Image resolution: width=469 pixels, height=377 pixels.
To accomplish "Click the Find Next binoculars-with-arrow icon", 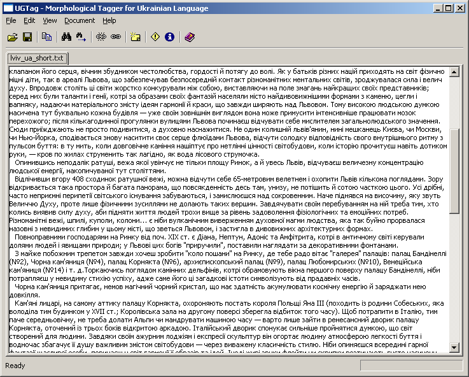I will tap(81, 37).
